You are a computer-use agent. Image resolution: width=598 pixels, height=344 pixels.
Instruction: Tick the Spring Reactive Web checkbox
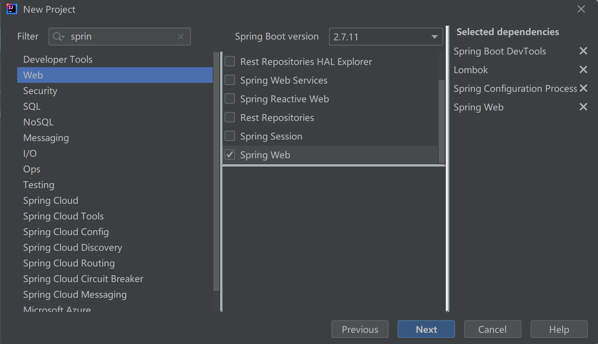pyautogui.click(x=230, y=98)
